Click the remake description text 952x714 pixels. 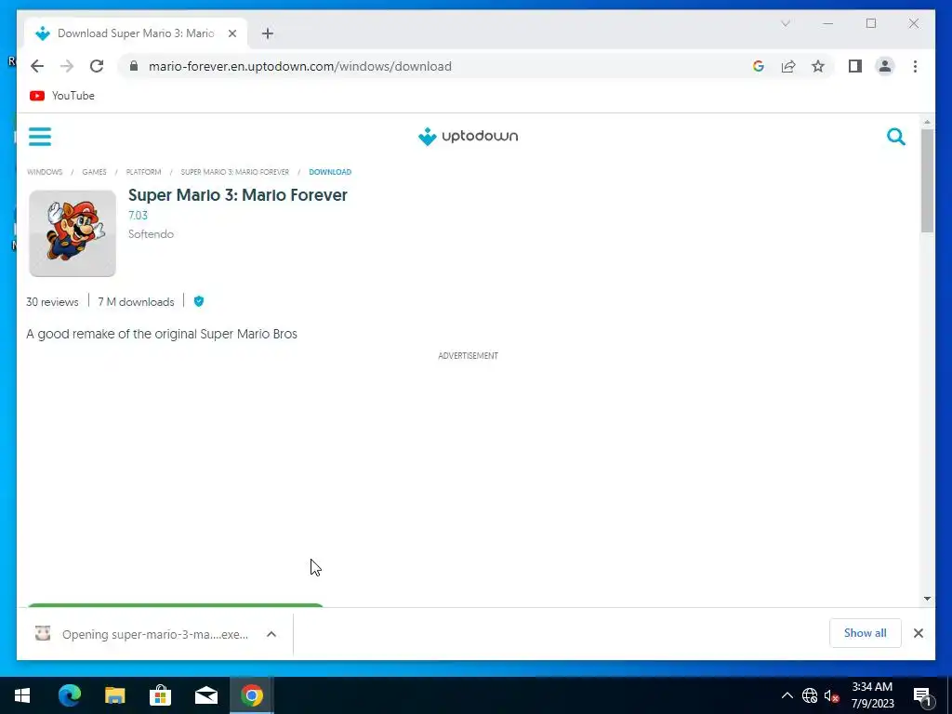coord(162,334)
